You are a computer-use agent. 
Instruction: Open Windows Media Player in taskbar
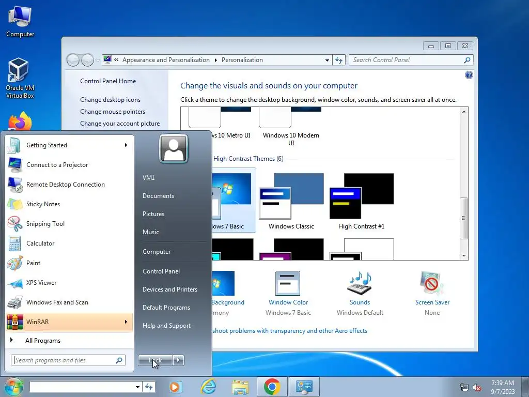click(175, 387)
